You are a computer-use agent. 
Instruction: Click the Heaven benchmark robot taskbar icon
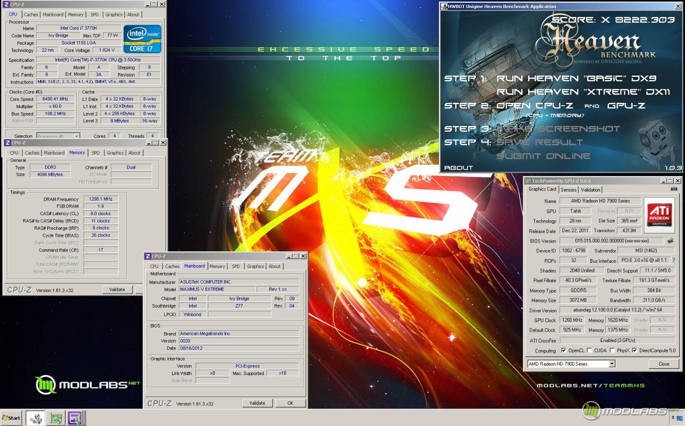coord(35,418)
